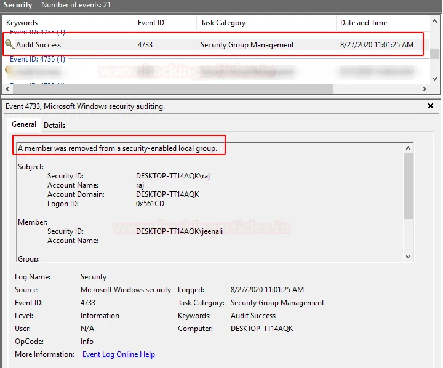Click the Security Group Management category cell

[247, 45]
